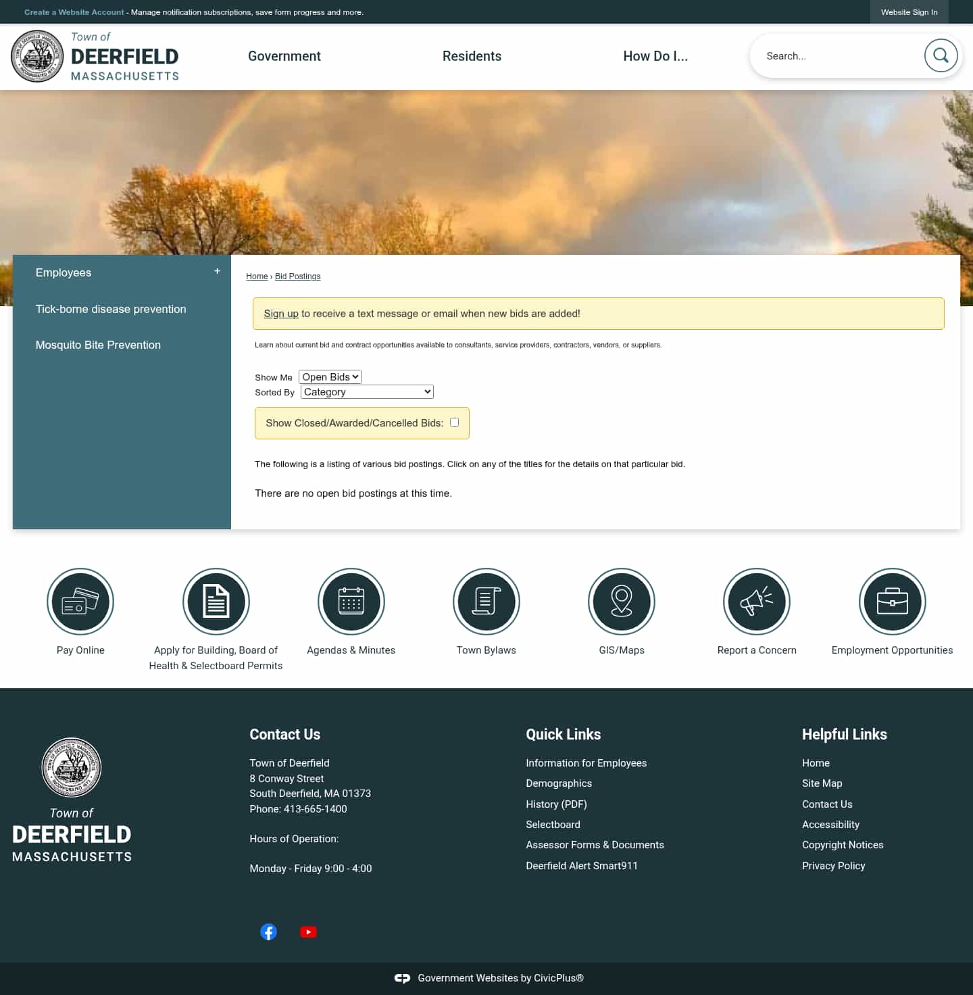Click the Bid Postings breadcrumb link
This screenshot has height=995, width=973.
coord(297,276)
